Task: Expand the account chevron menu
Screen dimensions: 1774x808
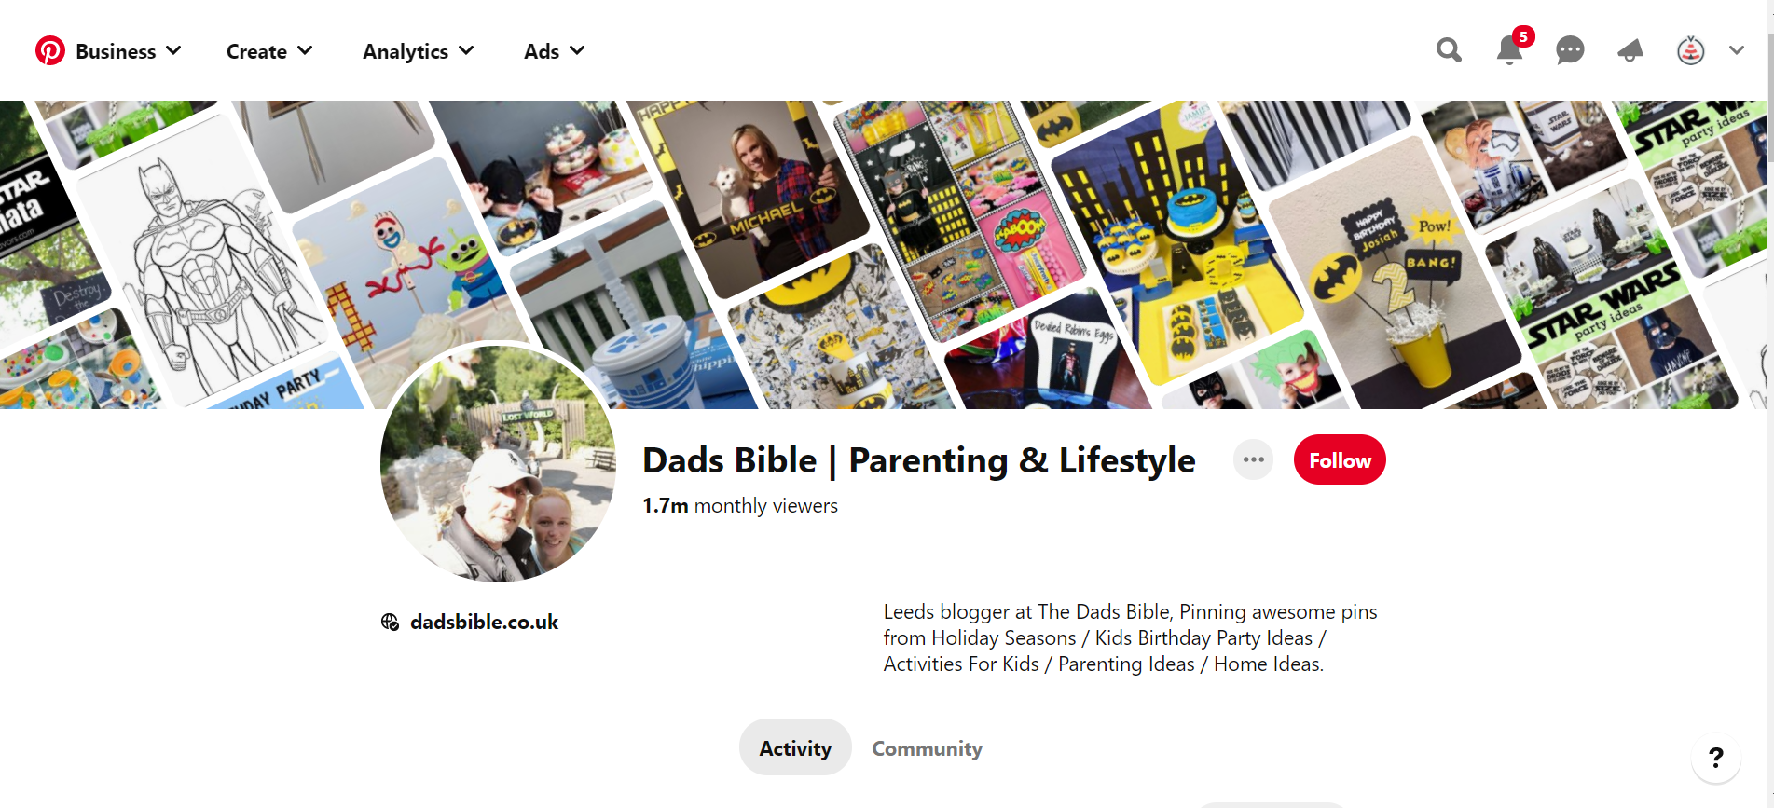Action: pyautogui.click(x=1736, y=50)
